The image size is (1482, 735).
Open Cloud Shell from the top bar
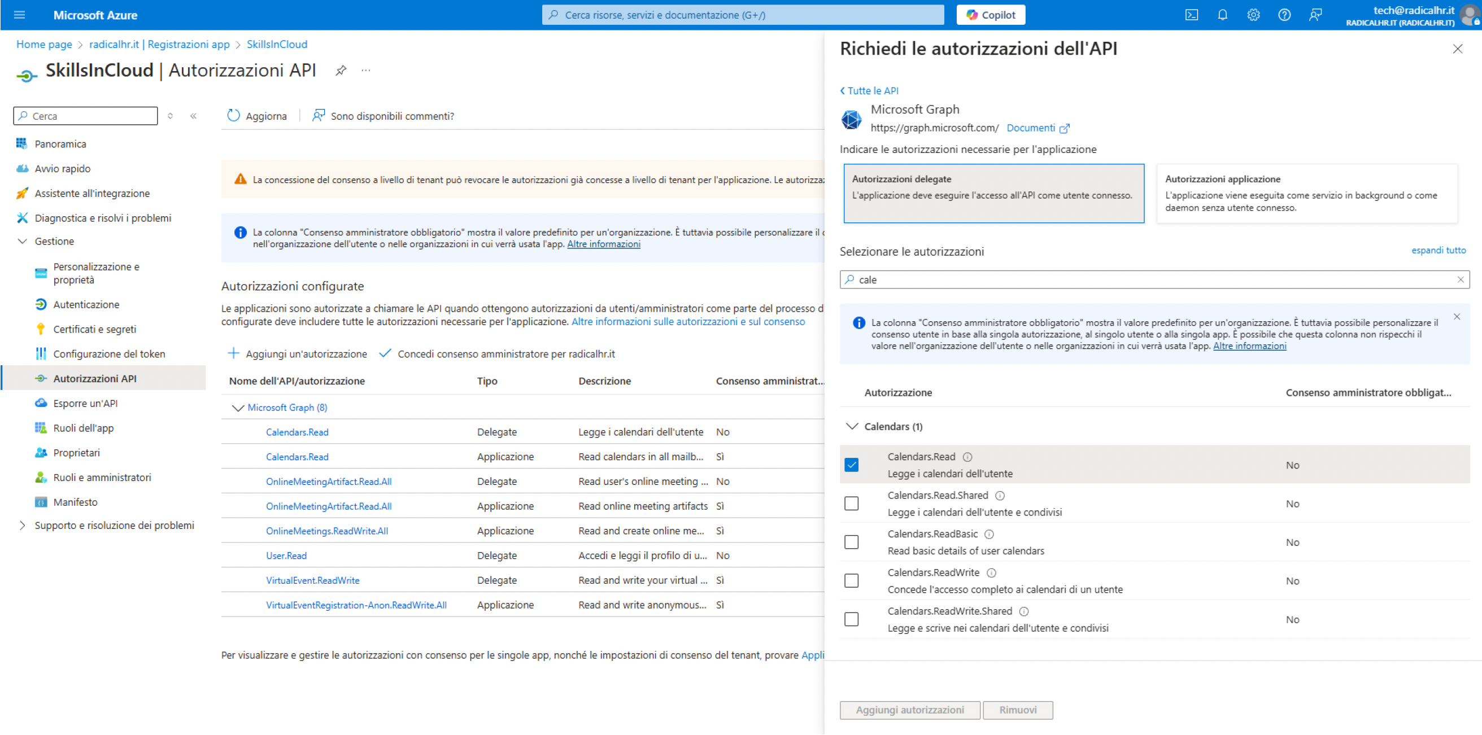coord(1192,15)
